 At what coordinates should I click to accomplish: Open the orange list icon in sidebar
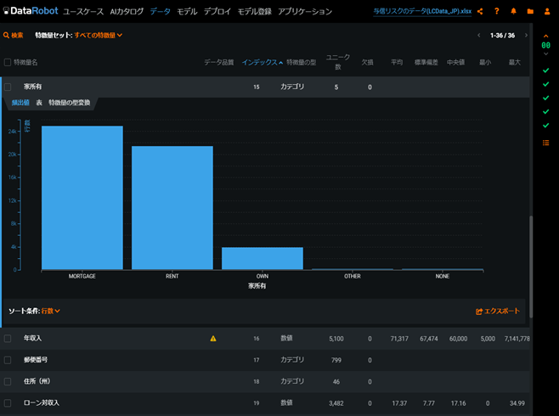coord(545,143)
